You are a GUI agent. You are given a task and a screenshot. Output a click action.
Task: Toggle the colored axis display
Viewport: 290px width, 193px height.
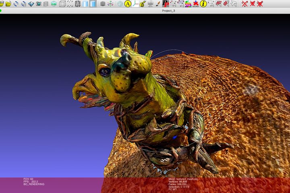pyautogui.click(x=110, y=4)
